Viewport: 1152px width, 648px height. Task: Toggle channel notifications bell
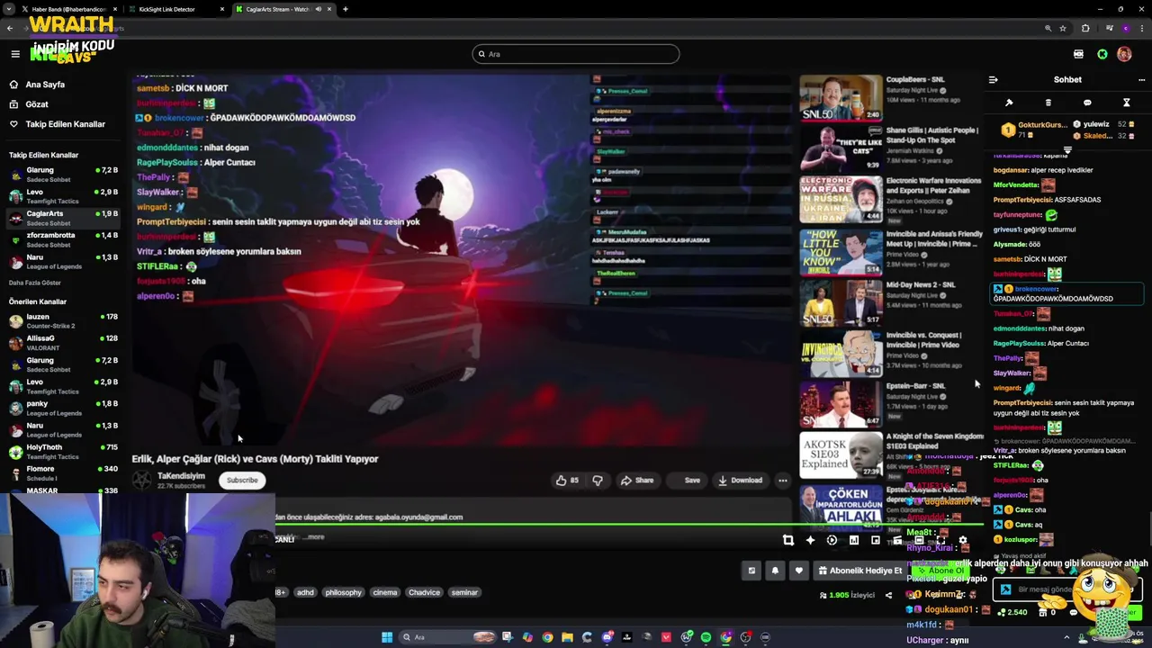[775, 571]
